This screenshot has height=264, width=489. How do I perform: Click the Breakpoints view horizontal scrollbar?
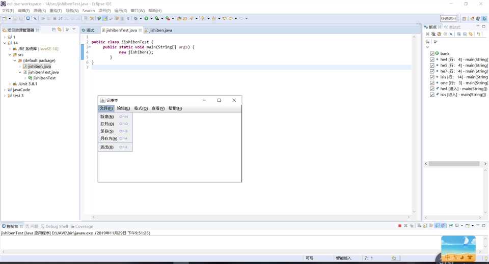point(454,164)
